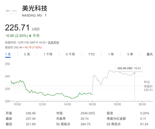155x129 pixels.
Task: Click the 16:00 label on the time axis
Action: [92, 104]
